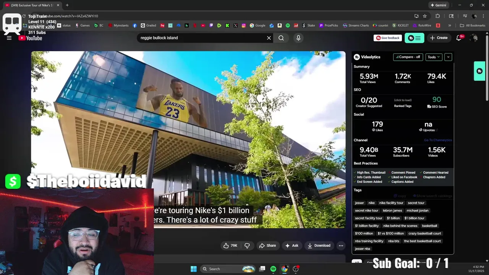Image resolution: width=489 pixels, height=275 pixels.
Task: Open Spotify from the taskbar
Action: pyautogui.click(x=273, y=269)
